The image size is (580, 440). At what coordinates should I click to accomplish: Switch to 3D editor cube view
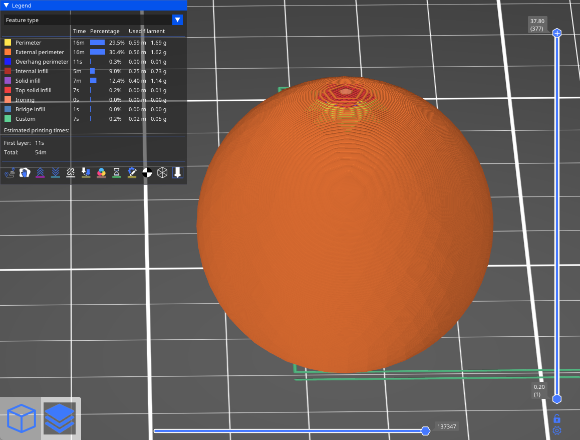pos(21,418)
